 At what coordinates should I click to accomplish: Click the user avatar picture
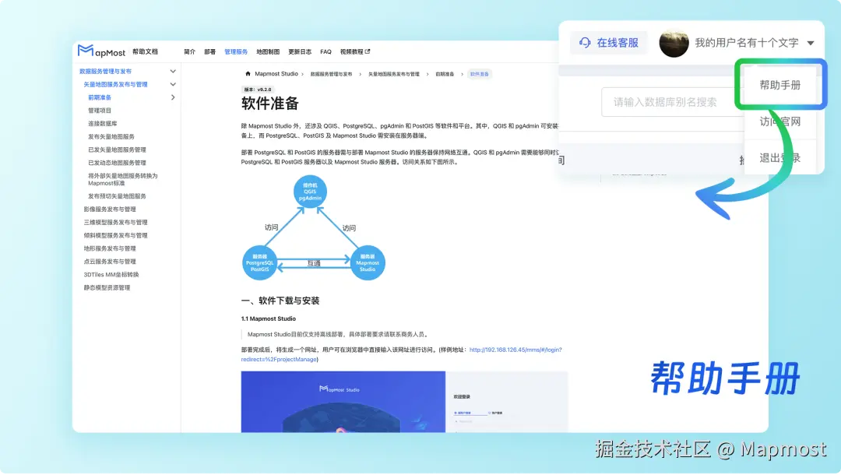pos(674,43)
